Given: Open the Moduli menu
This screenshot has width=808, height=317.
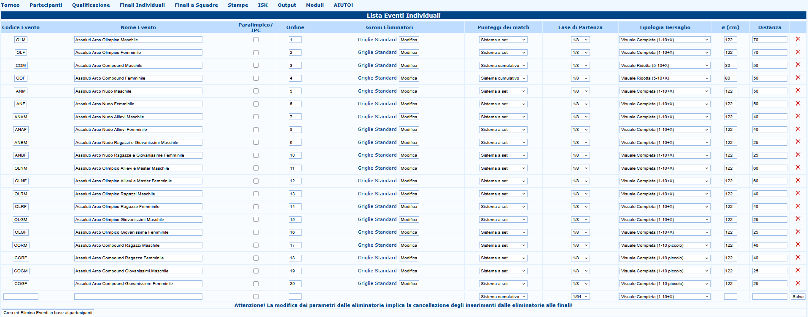Looking at the screenshot, I should click(x=315, y=5).
